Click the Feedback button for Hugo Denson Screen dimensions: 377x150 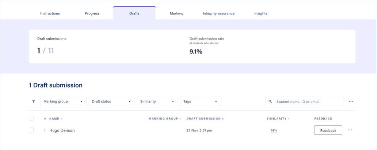[x=328, y=130]
